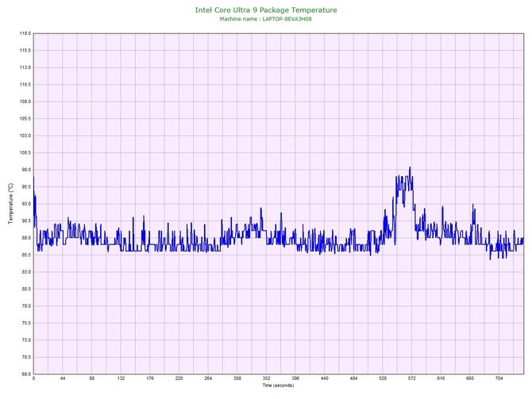Image resolution: width=532 pixels, height=399 pixels.
Task: Click the 88.0 y-axis value
Action: point(26,238)
